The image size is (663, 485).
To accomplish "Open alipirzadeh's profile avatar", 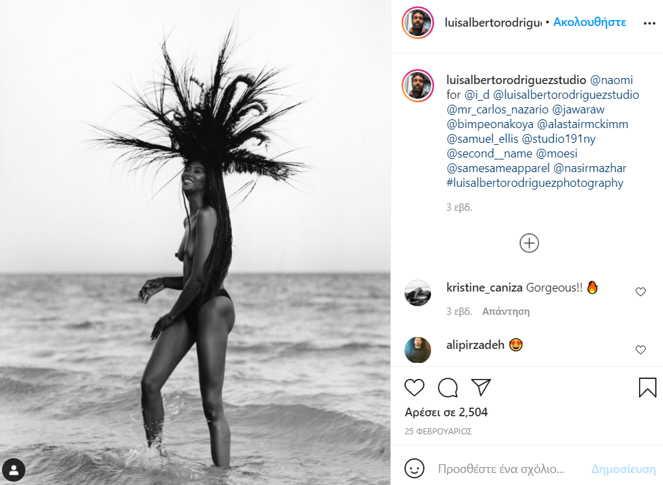I will 418,350.
